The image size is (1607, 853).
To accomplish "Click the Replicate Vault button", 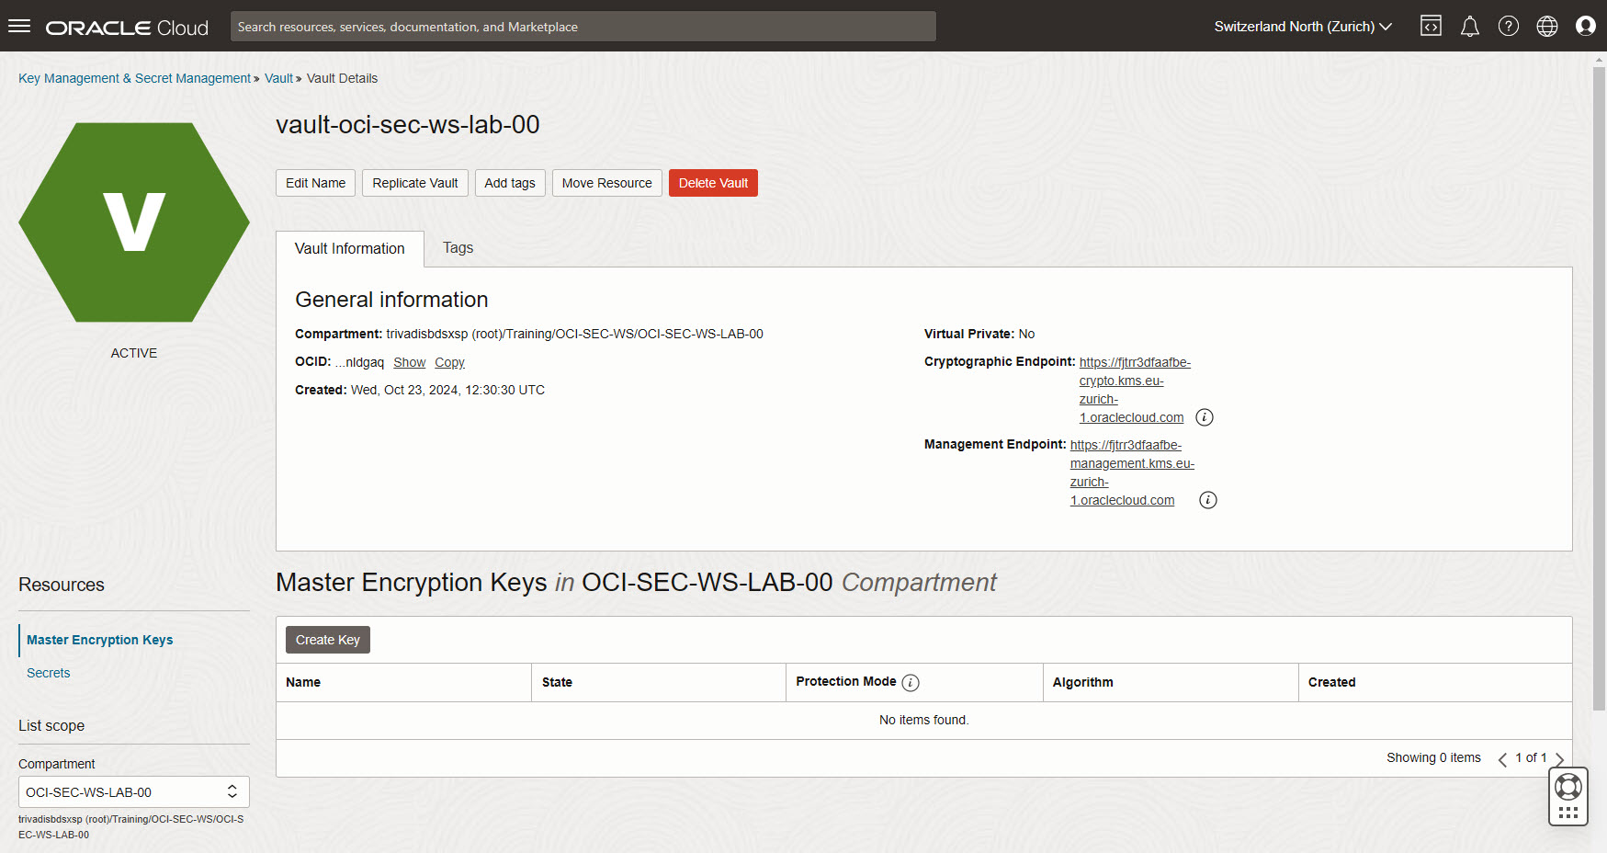I will point(415,183).
